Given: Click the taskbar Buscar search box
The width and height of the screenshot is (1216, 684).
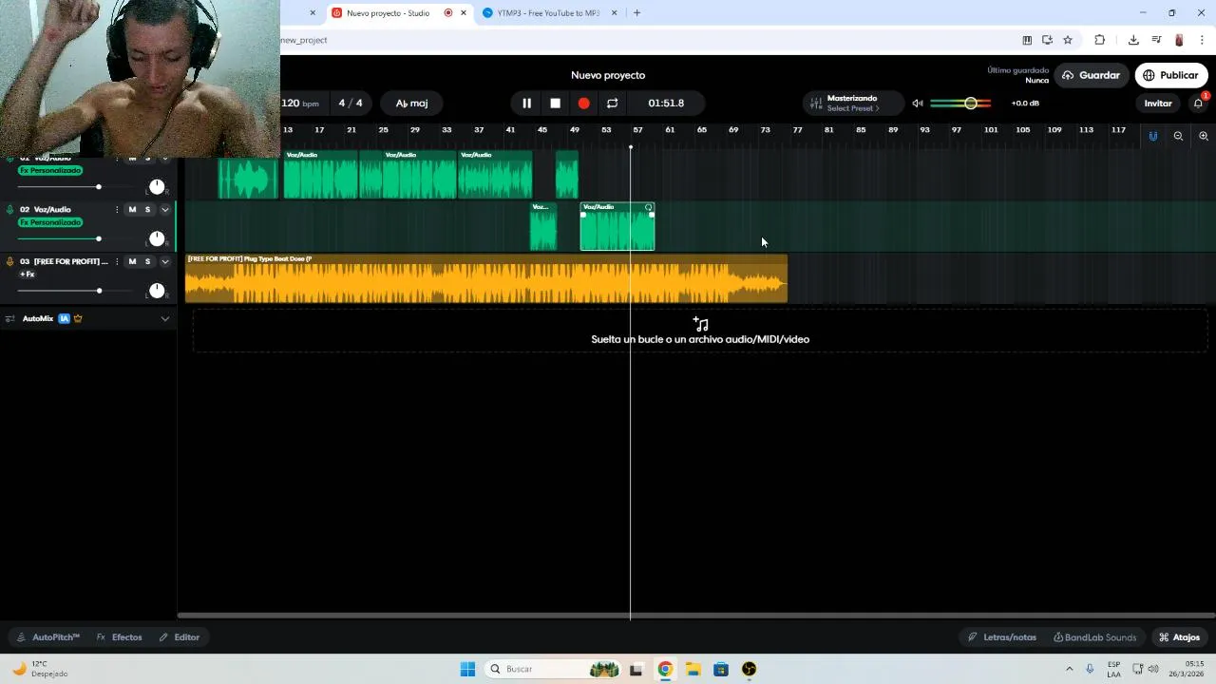Looking at the screenshot, I should coord(554,669).
